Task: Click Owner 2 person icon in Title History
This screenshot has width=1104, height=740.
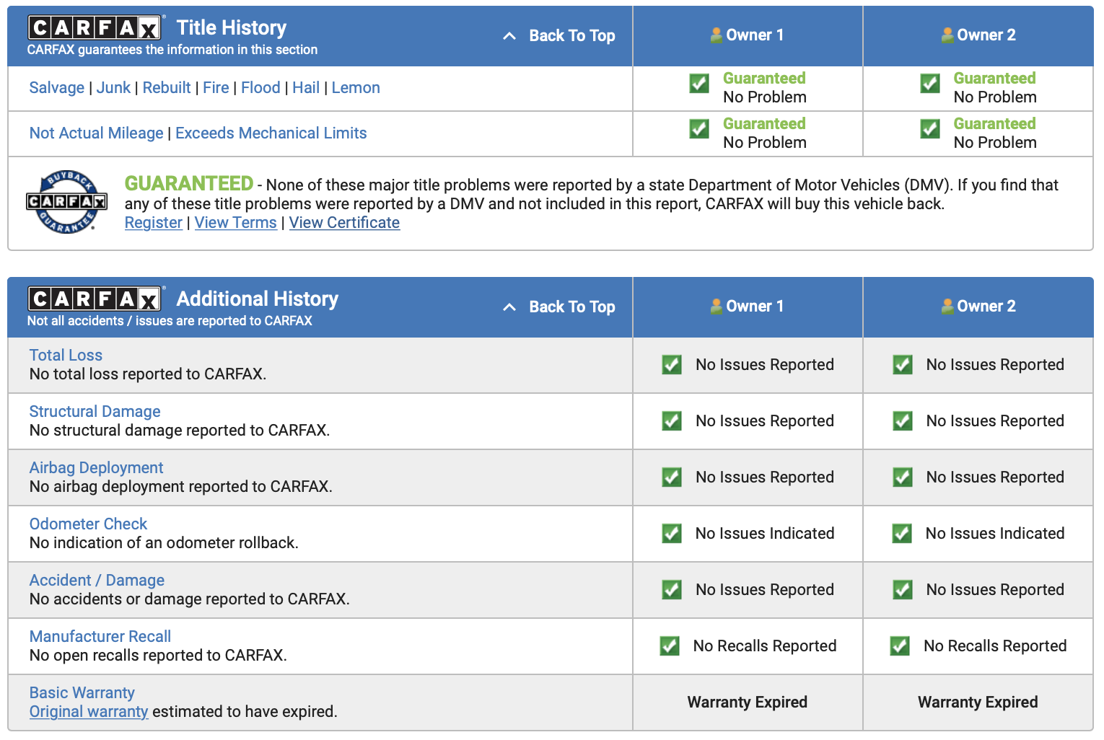Action: (x=947, y=35)
